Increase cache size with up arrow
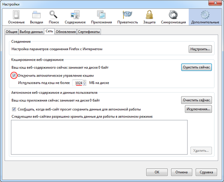Screen dimensions: 224x182 point(85,81)
